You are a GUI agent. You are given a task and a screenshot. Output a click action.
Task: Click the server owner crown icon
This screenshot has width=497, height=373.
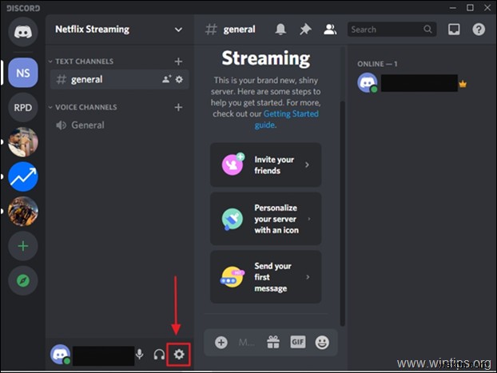tap(463, 85)
